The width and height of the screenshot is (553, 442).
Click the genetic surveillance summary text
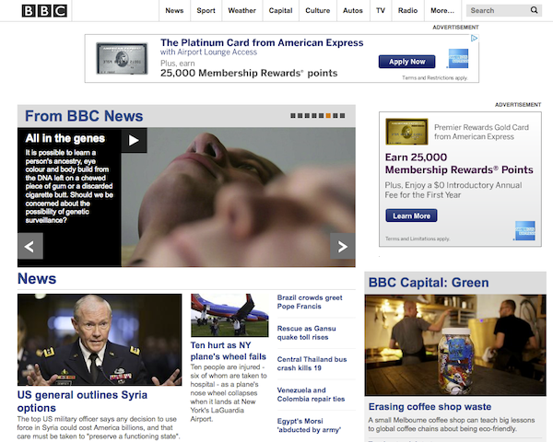coord(69,186)
